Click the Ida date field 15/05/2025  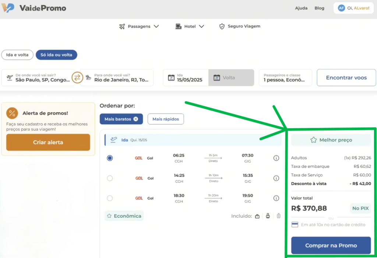coord(186,78)
